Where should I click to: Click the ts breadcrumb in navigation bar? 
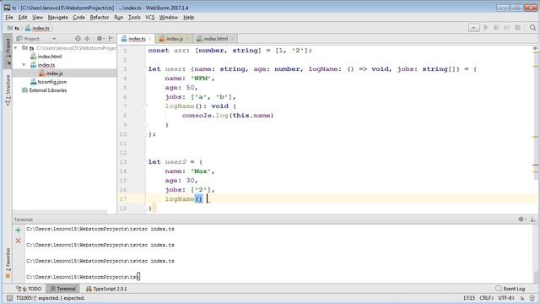13,28
